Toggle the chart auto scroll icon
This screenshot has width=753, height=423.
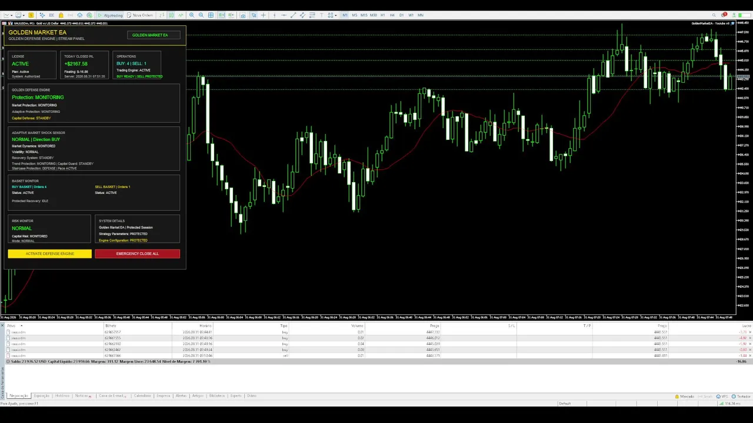coord(222,15)
